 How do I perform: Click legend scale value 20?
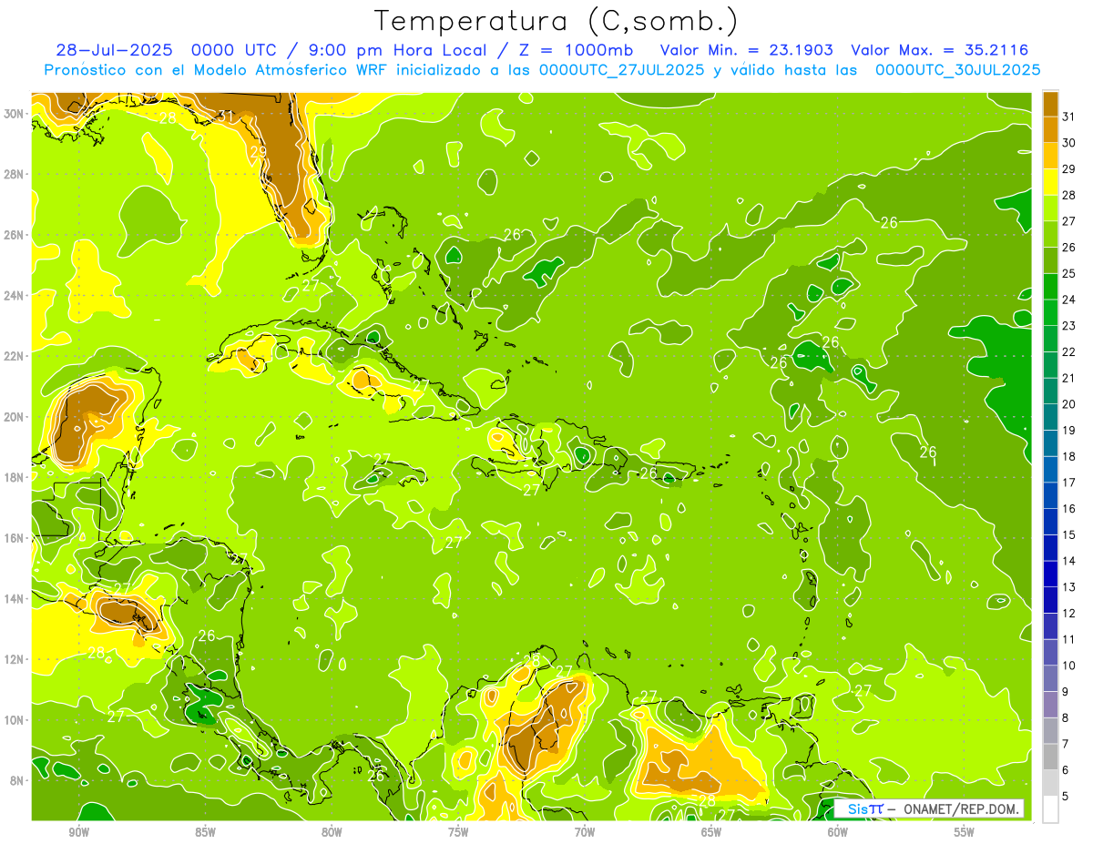1069,404
